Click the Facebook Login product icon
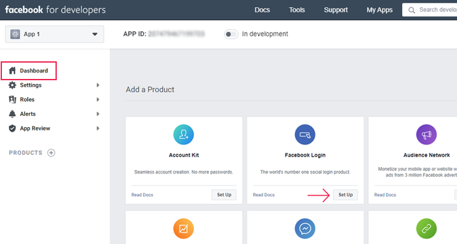457x244 pixels. point(305,134)
